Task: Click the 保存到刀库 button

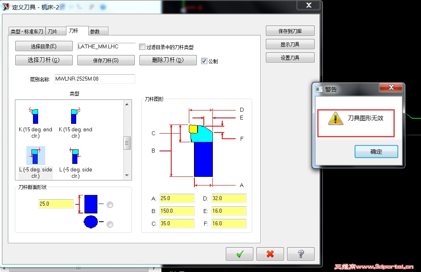Action: [290, 31]
